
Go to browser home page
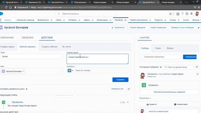point(10,7)
